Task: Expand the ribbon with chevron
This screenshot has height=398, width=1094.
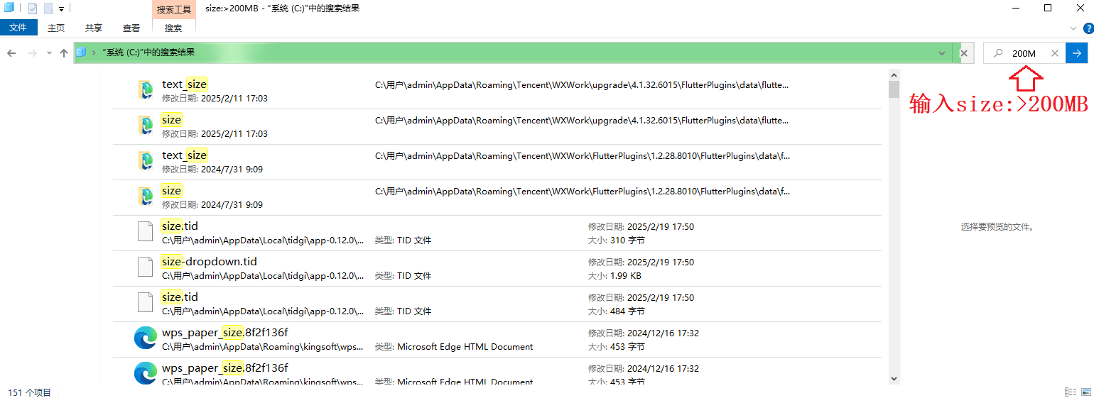Action: (1073, 28)
